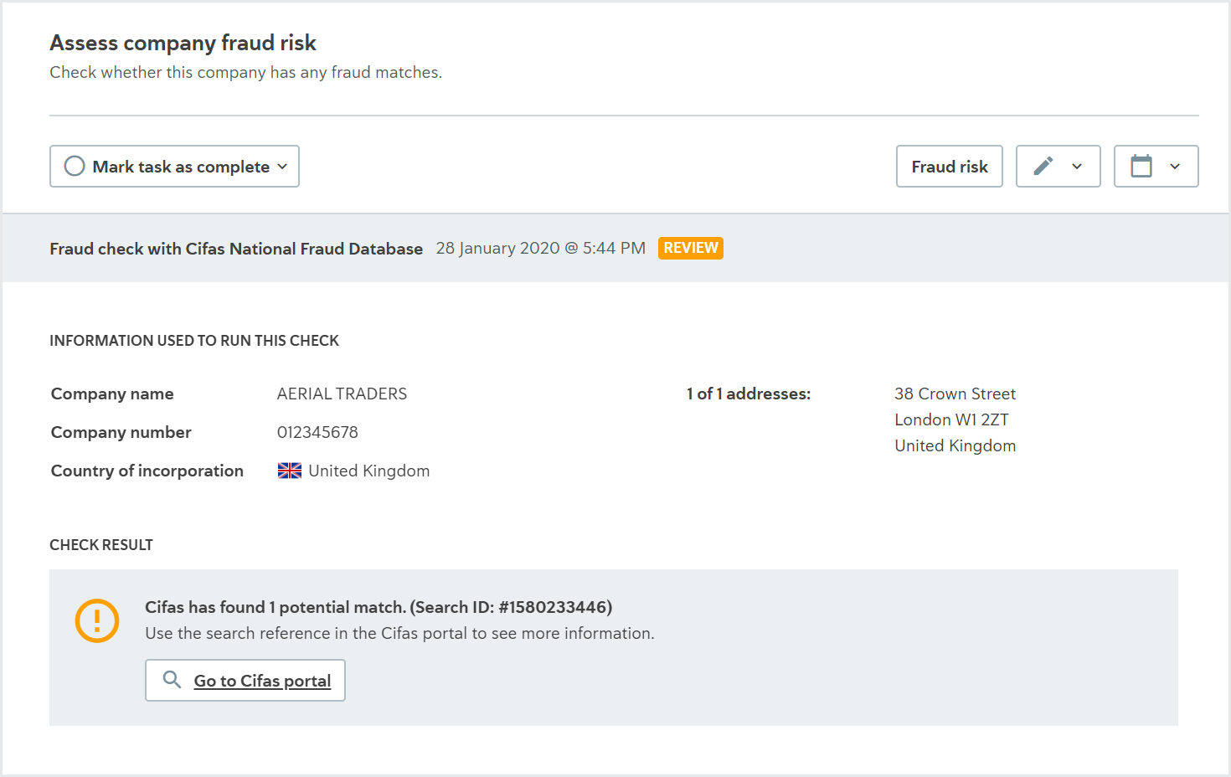Click the 1 of 1 addresses label

point(749,394)
